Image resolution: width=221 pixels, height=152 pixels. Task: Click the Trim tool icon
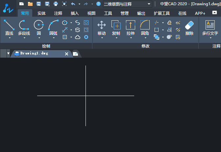tap(157, 23)
